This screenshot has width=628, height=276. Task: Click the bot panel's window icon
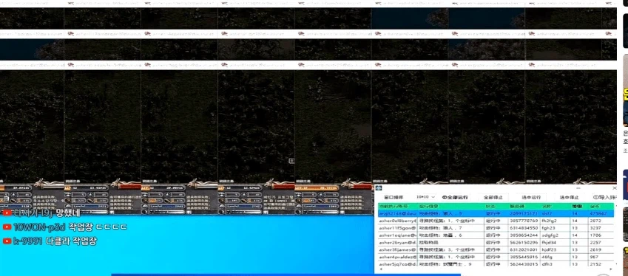point(379,187)
